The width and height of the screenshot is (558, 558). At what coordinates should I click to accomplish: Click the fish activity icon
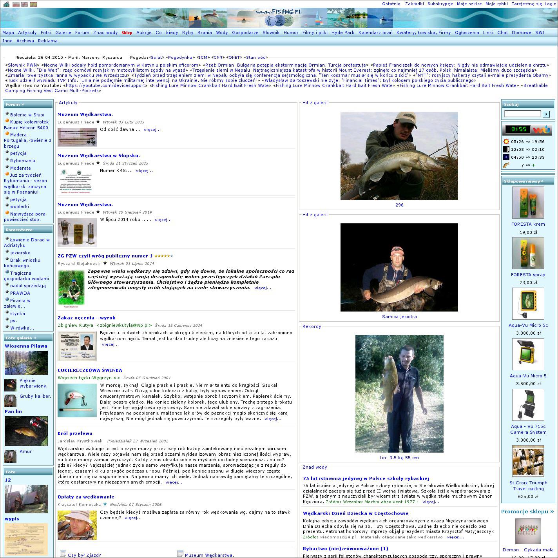(506, 165)
